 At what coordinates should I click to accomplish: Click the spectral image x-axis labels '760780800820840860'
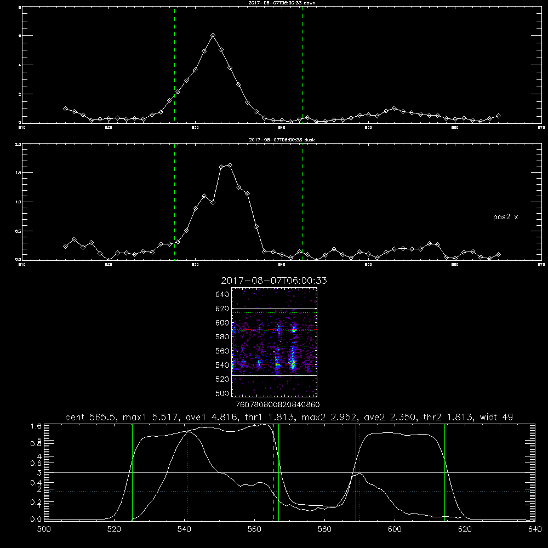[x=278, y=405]
